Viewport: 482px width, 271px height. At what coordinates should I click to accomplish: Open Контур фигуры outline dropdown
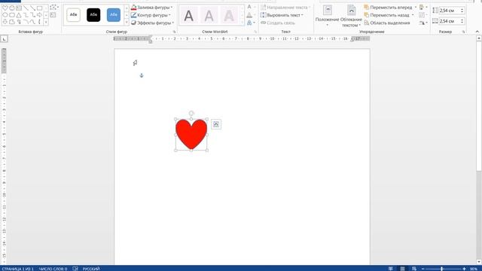pyautogui.click(x=151, y=15)
